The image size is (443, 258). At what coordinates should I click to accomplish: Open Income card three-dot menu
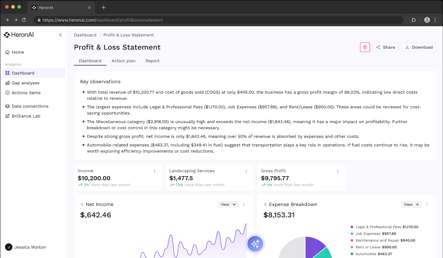coord(154,171)
